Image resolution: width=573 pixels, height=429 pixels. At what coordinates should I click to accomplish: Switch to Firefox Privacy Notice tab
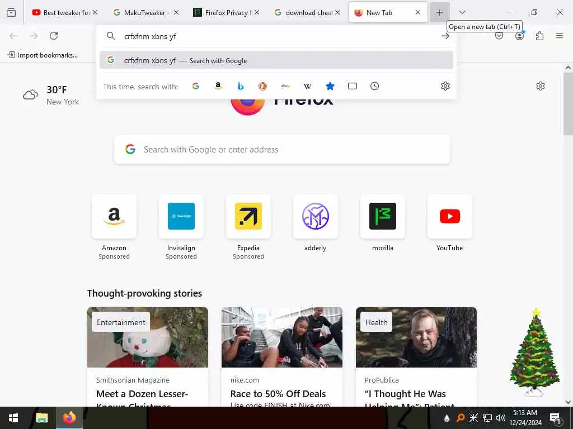pos(226,12)
